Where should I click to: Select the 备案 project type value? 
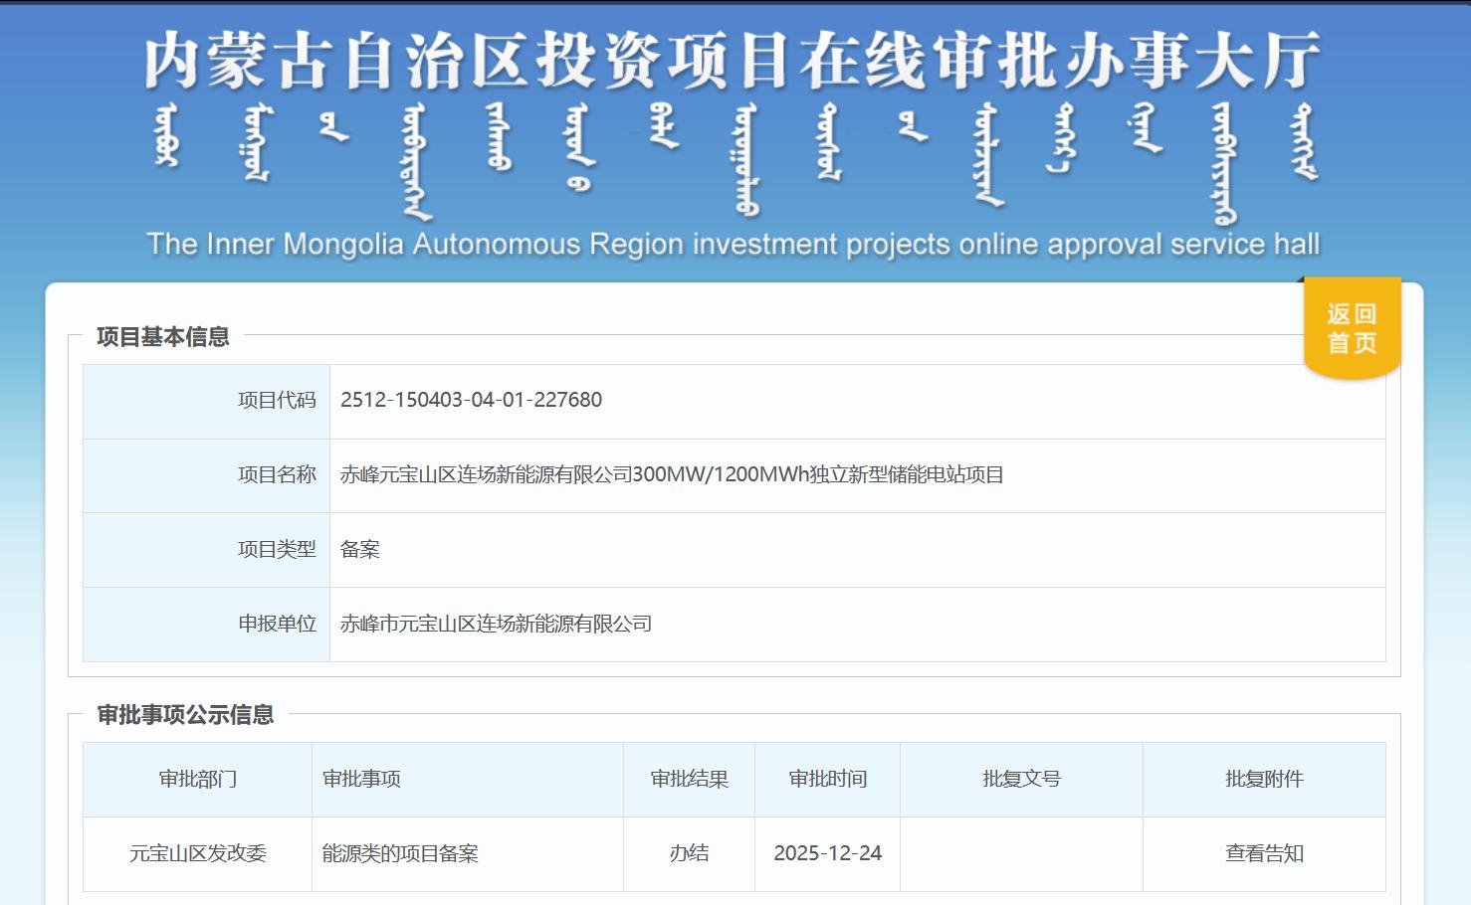coord(360,550)
